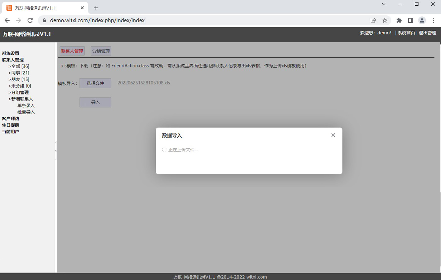Open 批量导入 entry
This screenshot has height=280, width=441.
[26, 112]
